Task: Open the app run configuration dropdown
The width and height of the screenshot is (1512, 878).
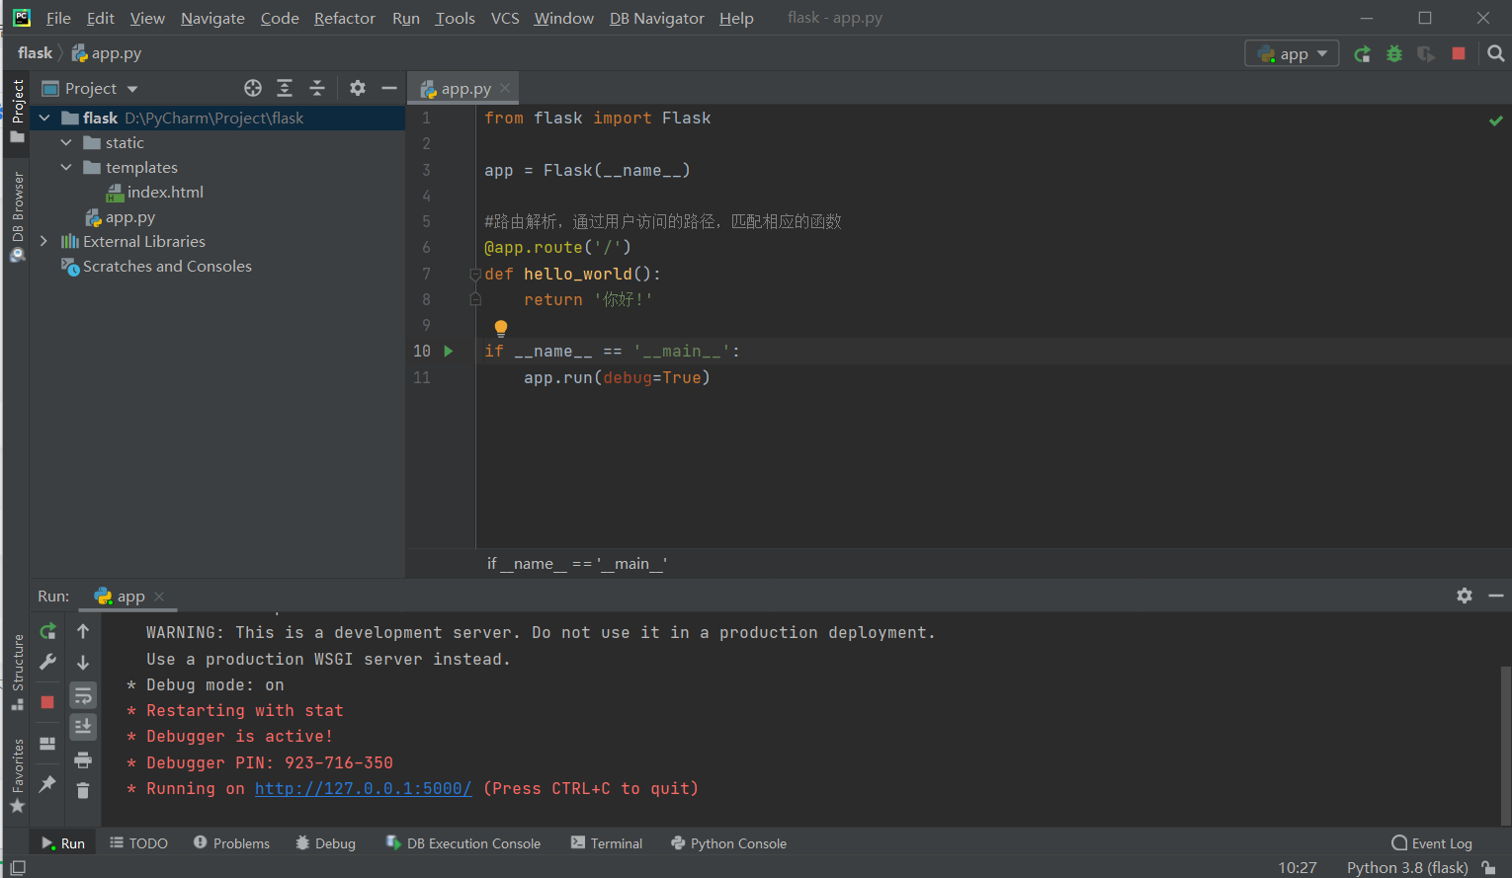Action: pyautogui.click(x=1291, y=53)
